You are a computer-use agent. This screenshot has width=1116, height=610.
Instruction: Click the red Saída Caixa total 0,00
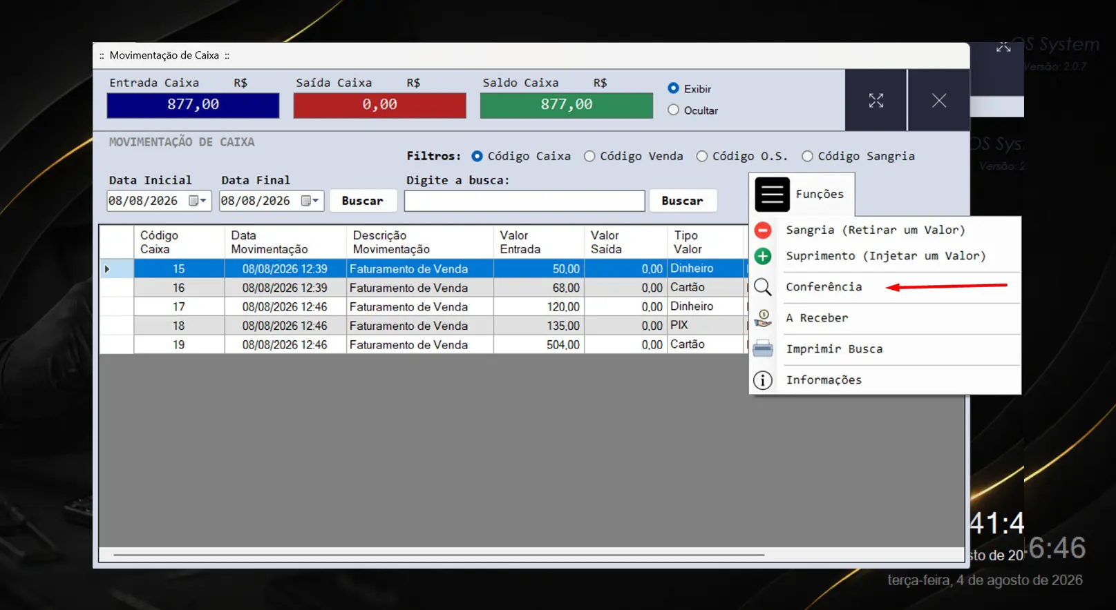[x=380, y=106]
